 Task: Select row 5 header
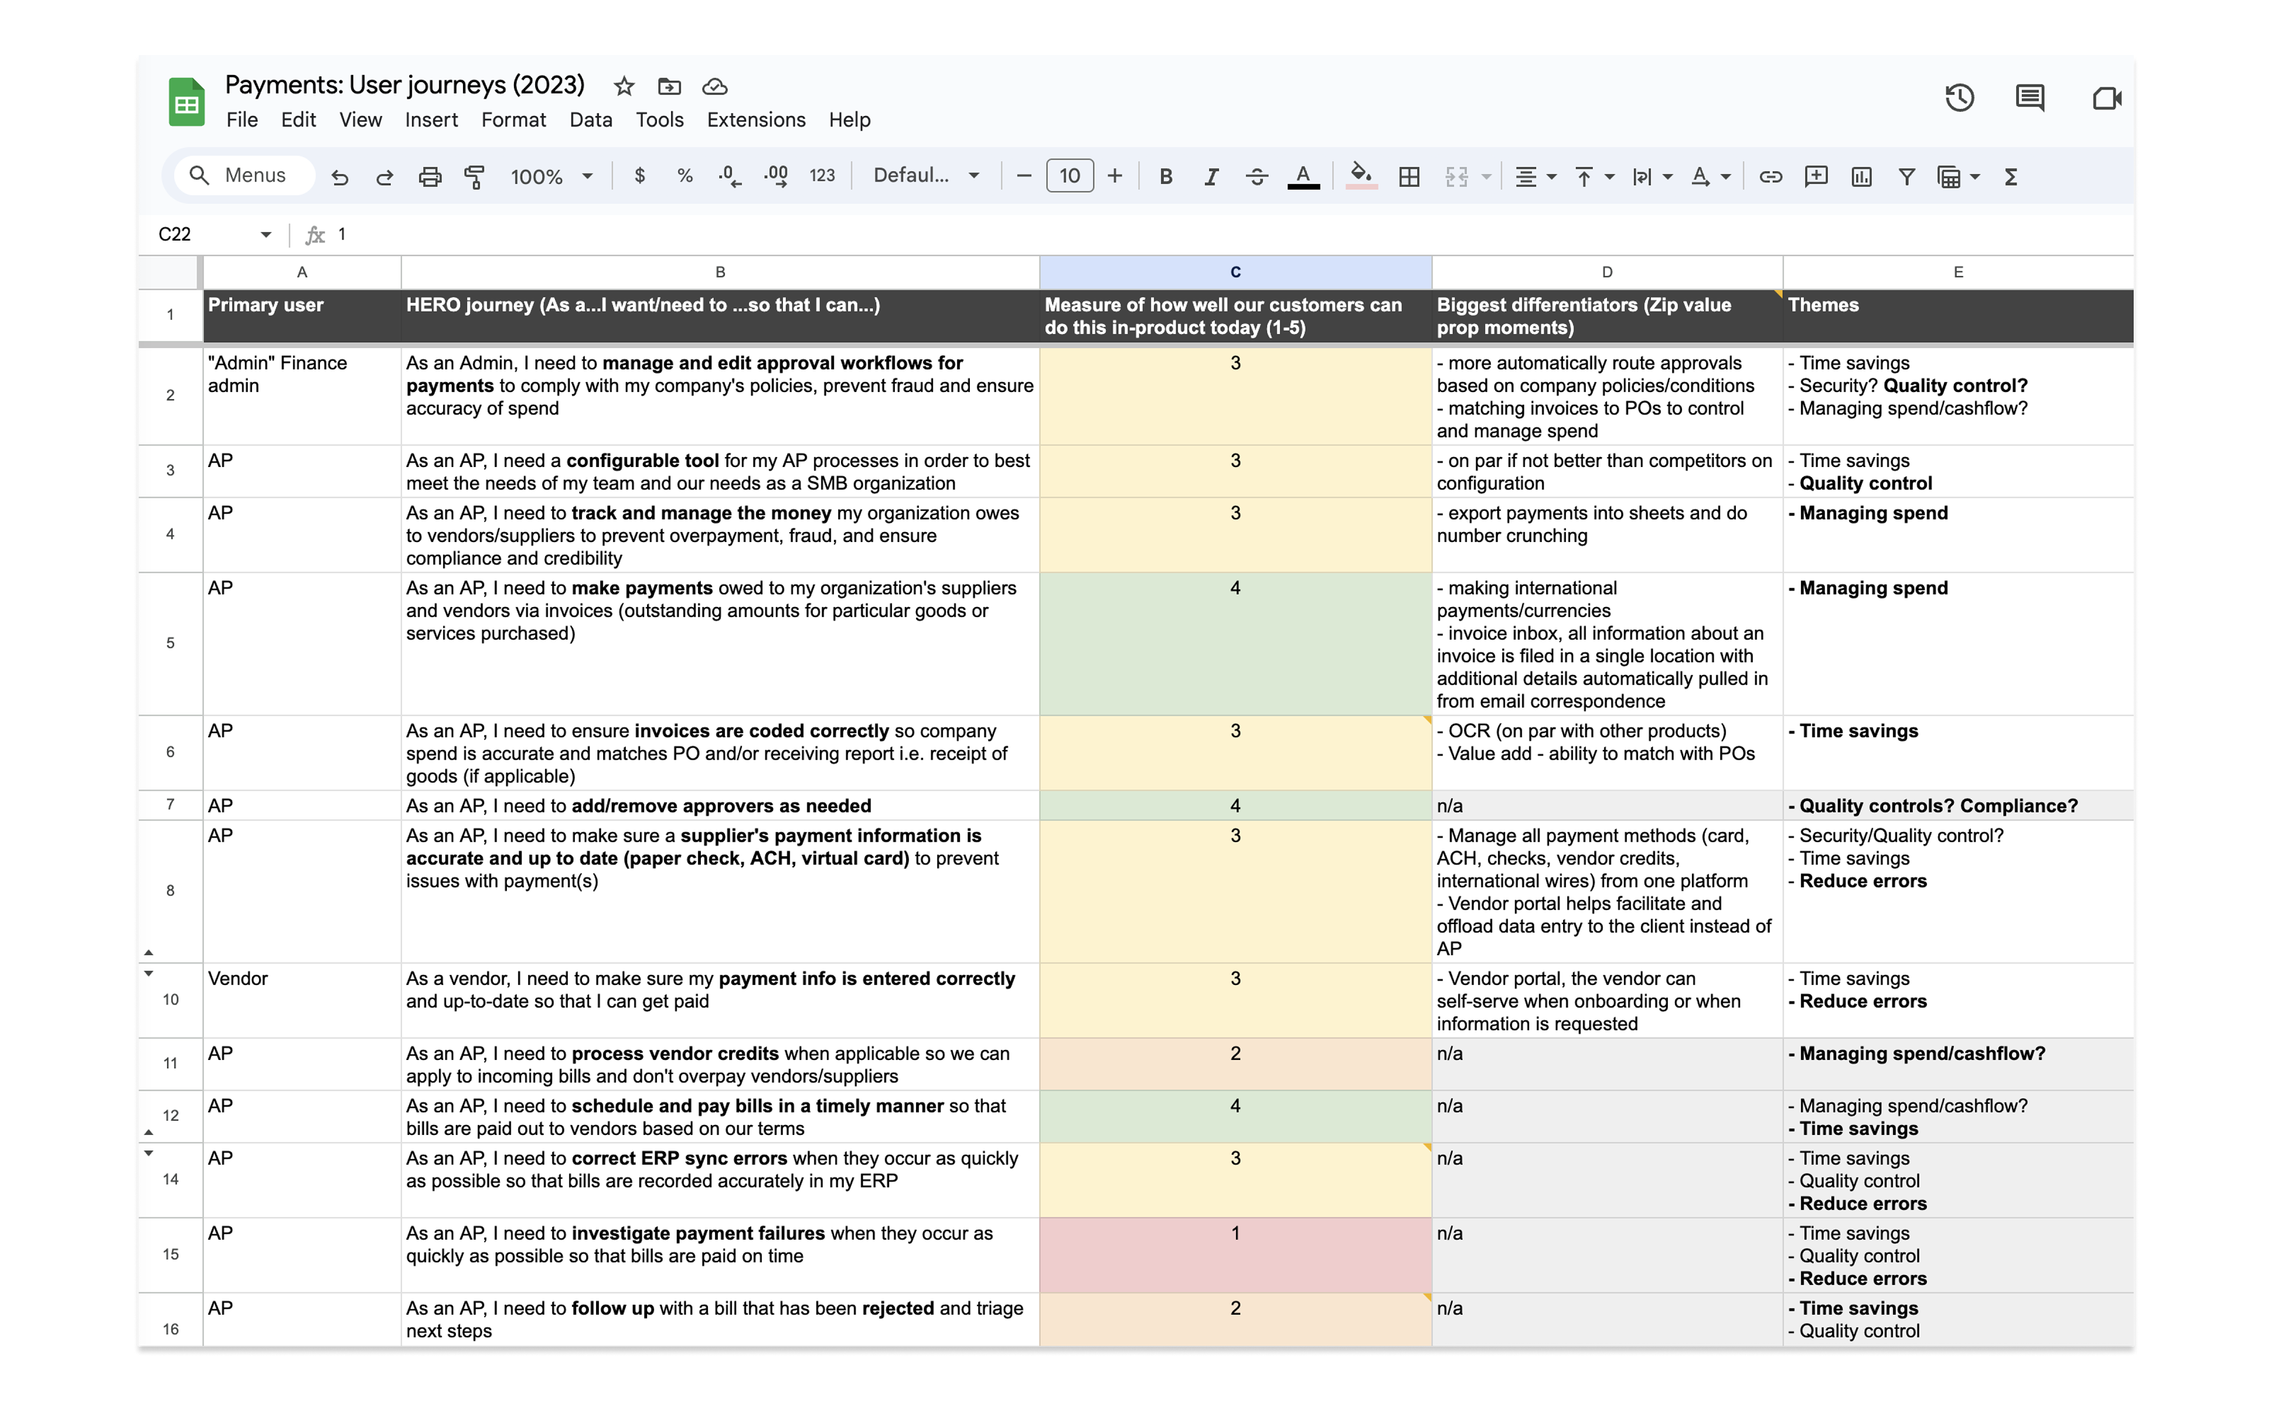tap(170, 643)
